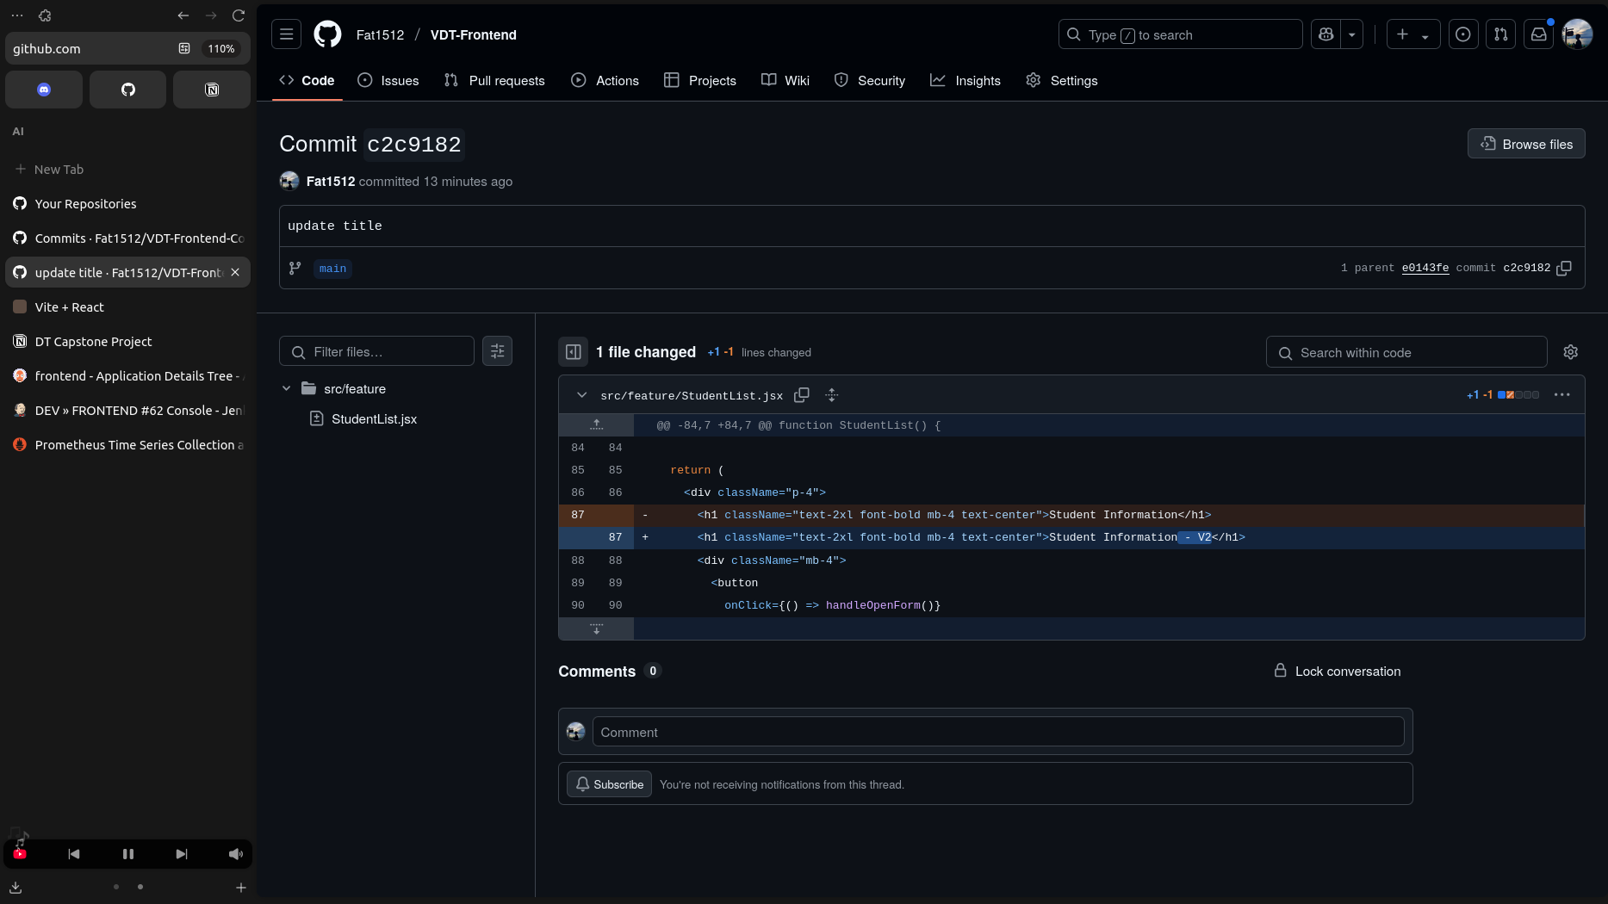Collapse the StudentList.jsx diff
Screen dimensions: 1608x904
(x=581, y=395)
